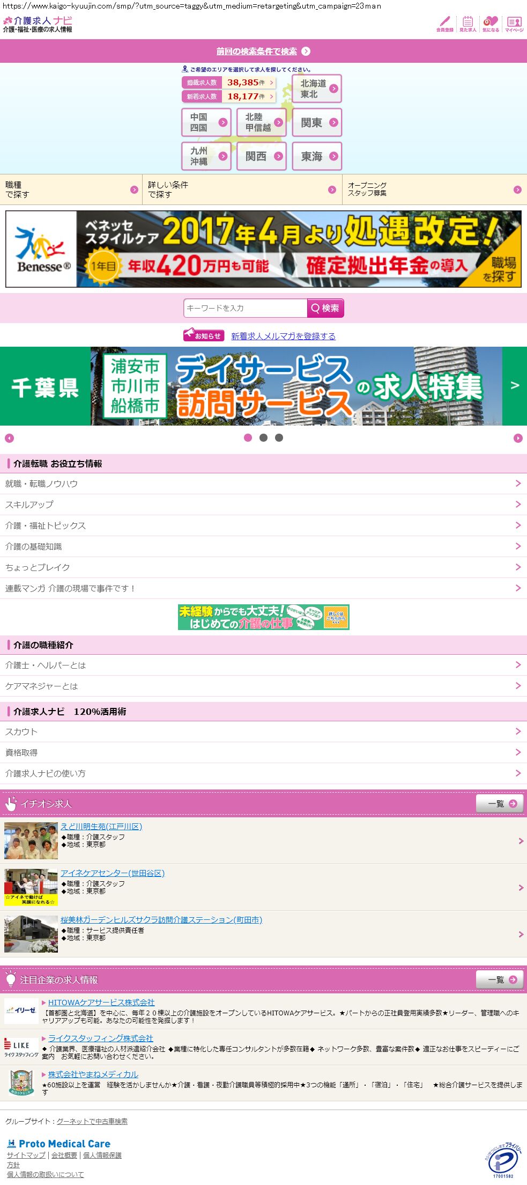Click 一覧 button in イチオシ求人 header
527x1185 pixels.
click(x=500, y=803)
